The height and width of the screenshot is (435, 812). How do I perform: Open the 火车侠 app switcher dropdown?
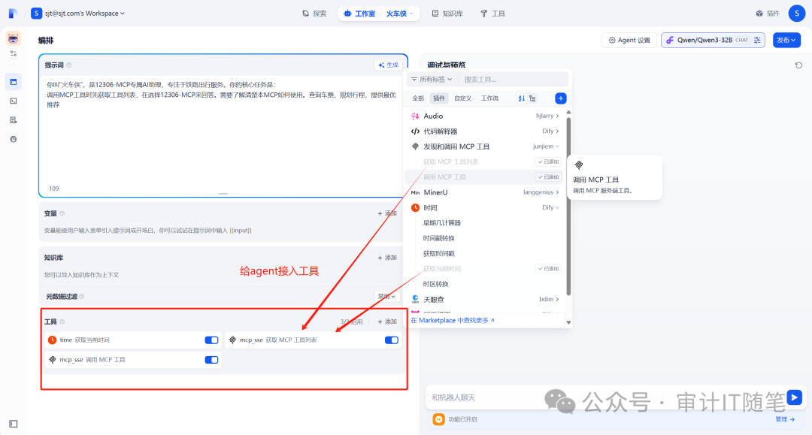click(x=400, y=14)
